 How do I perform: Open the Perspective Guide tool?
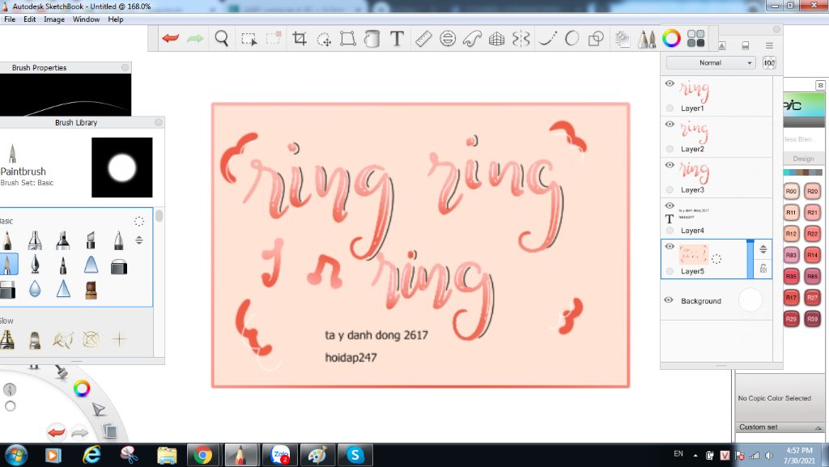tap(496, 39)
